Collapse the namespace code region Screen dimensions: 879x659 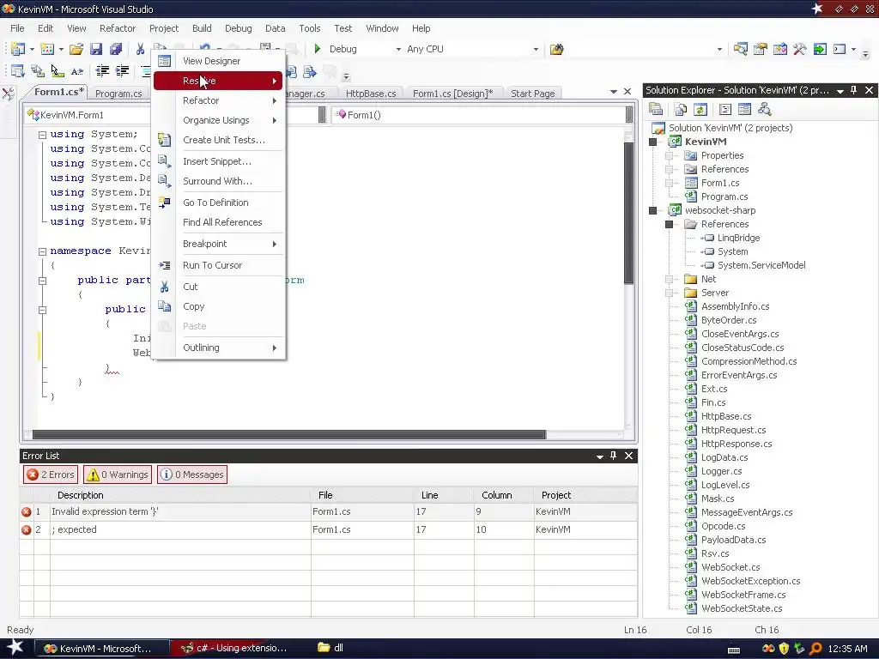42,251
